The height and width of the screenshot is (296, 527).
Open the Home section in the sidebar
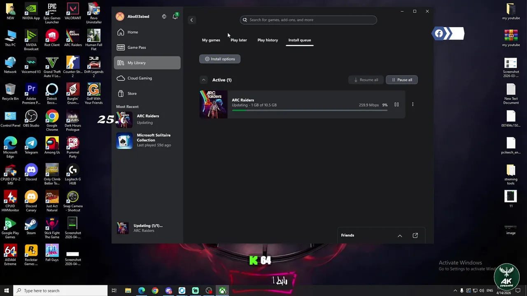[x=147, y=32]
